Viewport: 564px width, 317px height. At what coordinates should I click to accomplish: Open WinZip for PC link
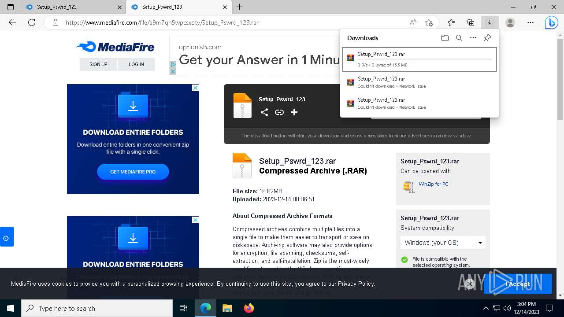[x=434, y=184]
